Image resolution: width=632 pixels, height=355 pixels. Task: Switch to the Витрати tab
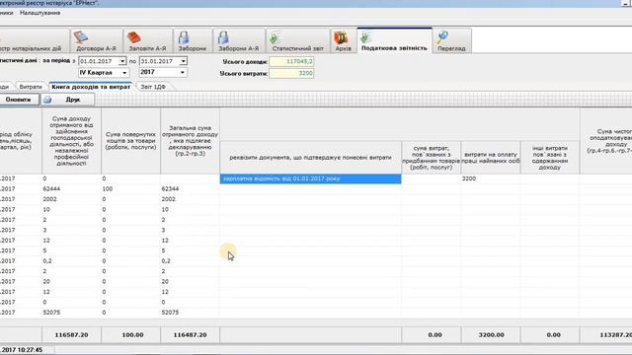tap(31, 87)
